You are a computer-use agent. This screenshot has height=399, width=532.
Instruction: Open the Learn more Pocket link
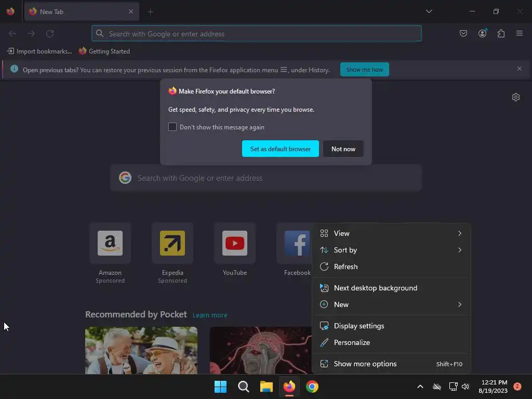(x=210, y=315)
